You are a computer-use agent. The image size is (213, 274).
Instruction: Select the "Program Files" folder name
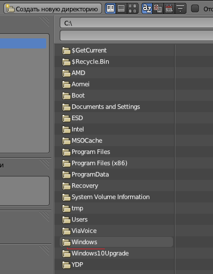point(91,152)
